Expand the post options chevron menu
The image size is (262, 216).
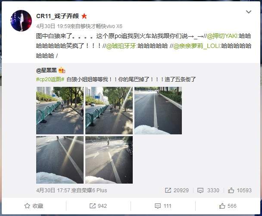pos(249,12)
